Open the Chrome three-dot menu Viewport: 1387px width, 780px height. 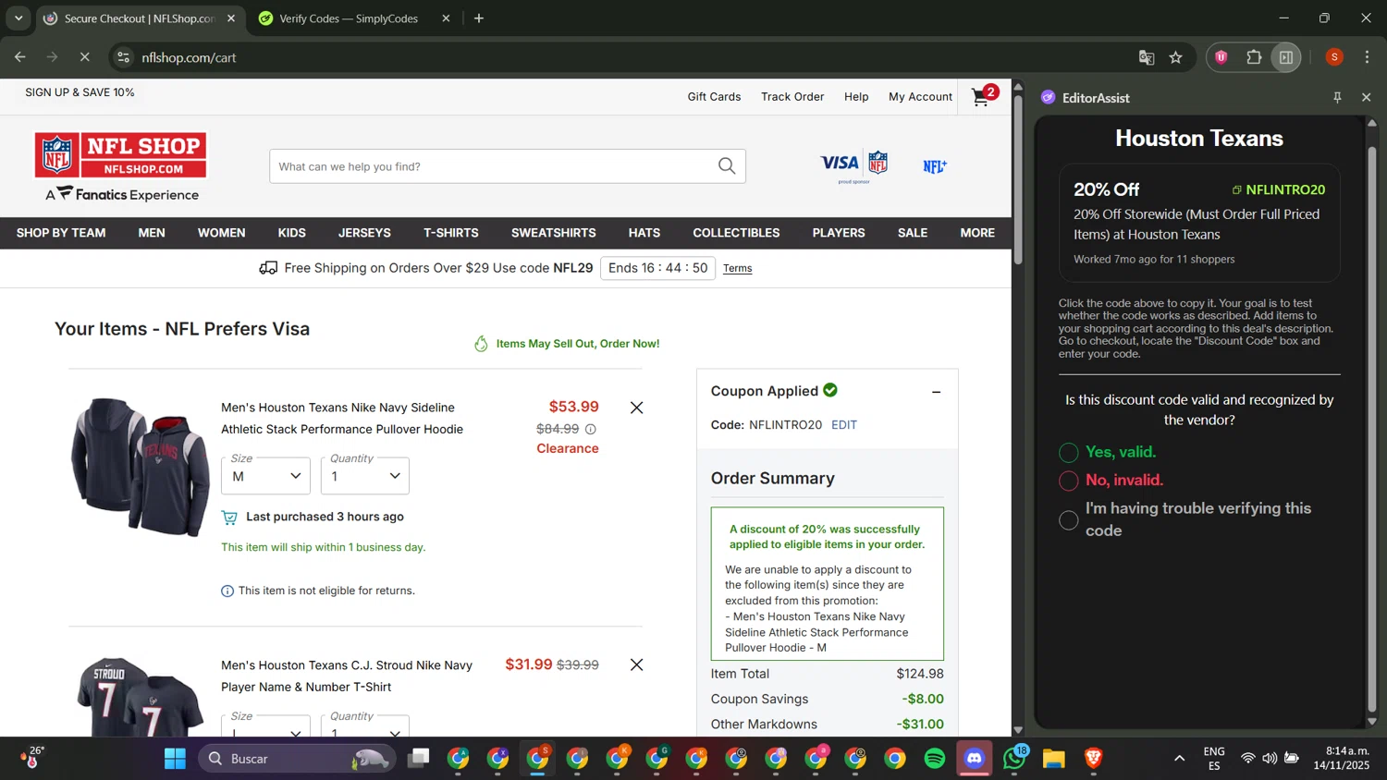[1367, 57]
